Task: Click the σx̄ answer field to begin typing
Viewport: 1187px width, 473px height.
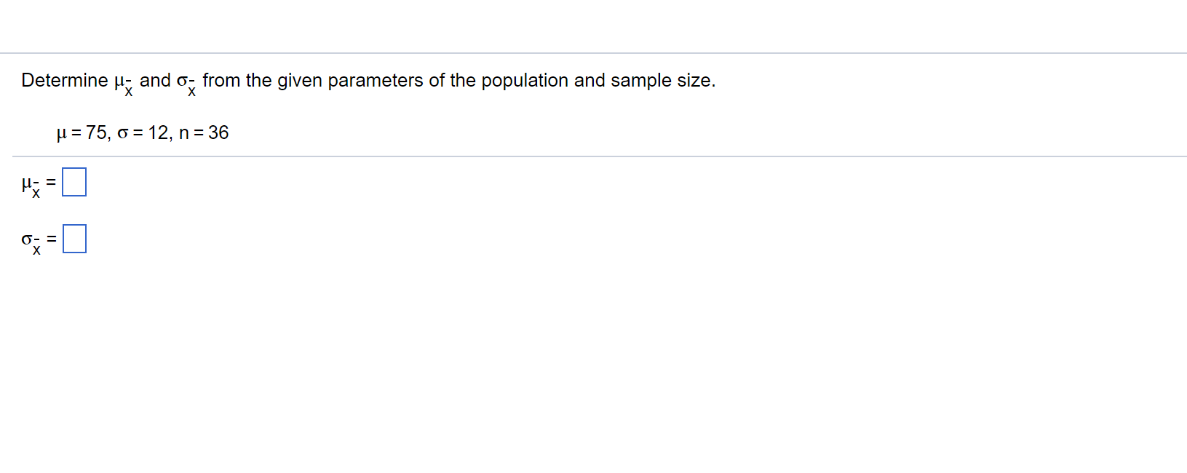Action: pos(75,239)
